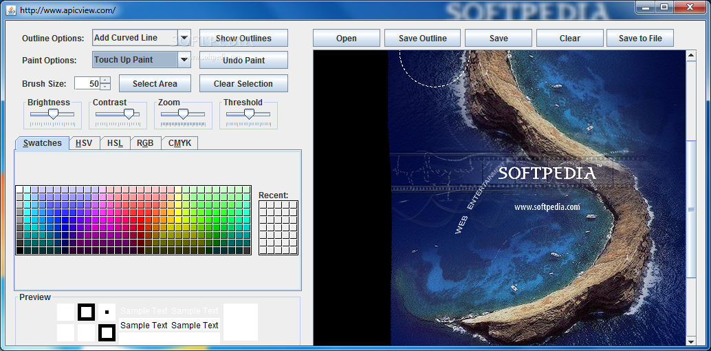Increase Brush Size with up arrow
Viewport: 711px width, 351px height.
[105, 81]
